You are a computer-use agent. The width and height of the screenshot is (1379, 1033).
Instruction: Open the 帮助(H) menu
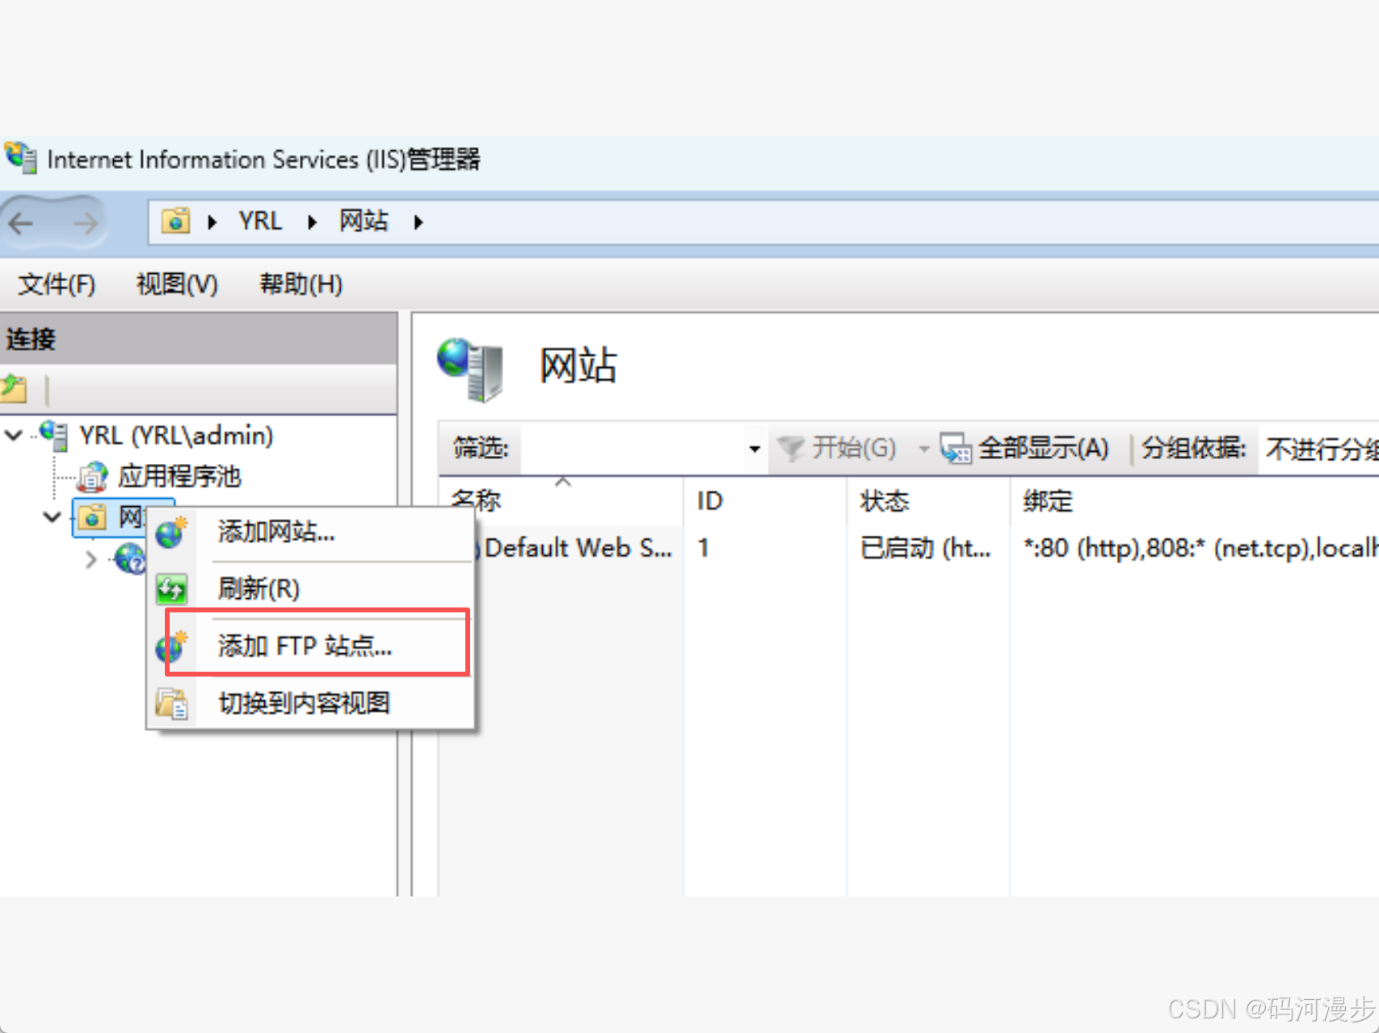(301, 284)
